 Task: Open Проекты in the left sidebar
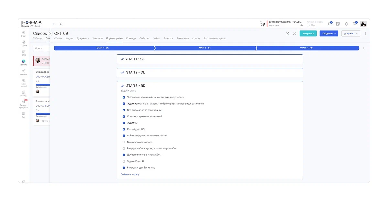coord(24,63)
